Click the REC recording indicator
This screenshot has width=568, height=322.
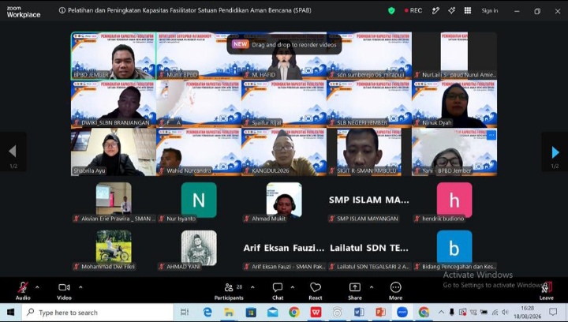[413, 11]
